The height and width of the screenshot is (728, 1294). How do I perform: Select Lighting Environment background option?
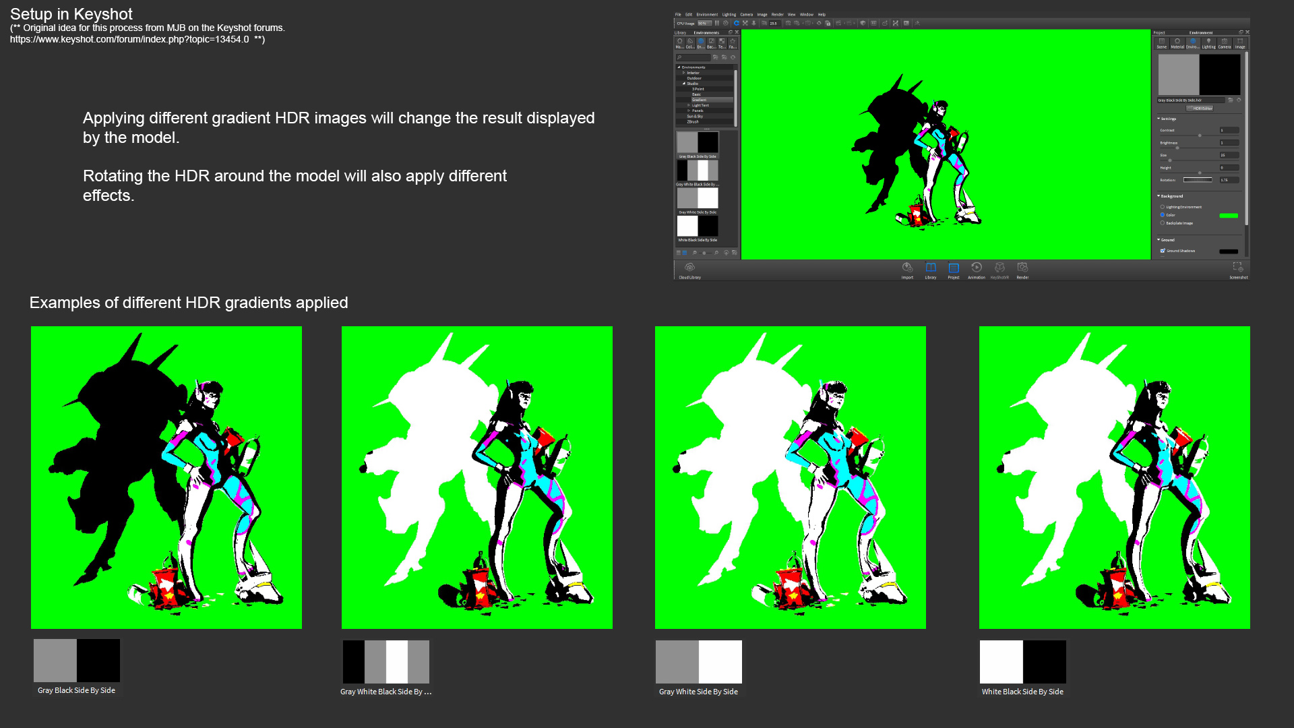point(1163,207)
